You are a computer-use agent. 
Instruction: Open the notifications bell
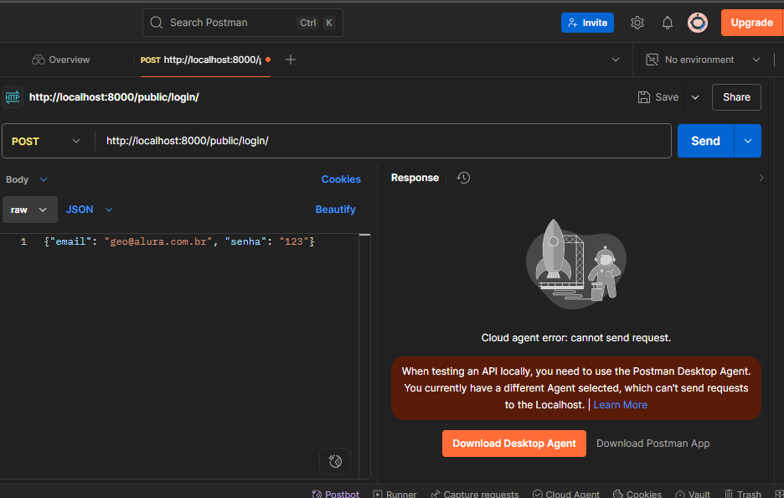(x=668, y=23)
